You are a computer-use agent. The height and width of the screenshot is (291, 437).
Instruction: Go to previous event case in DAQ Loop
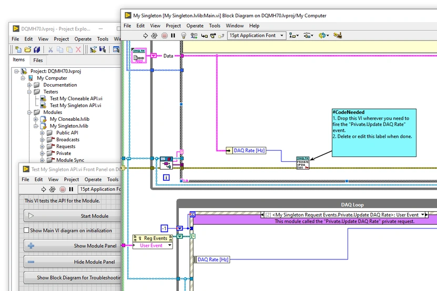(x=262, y=215)
